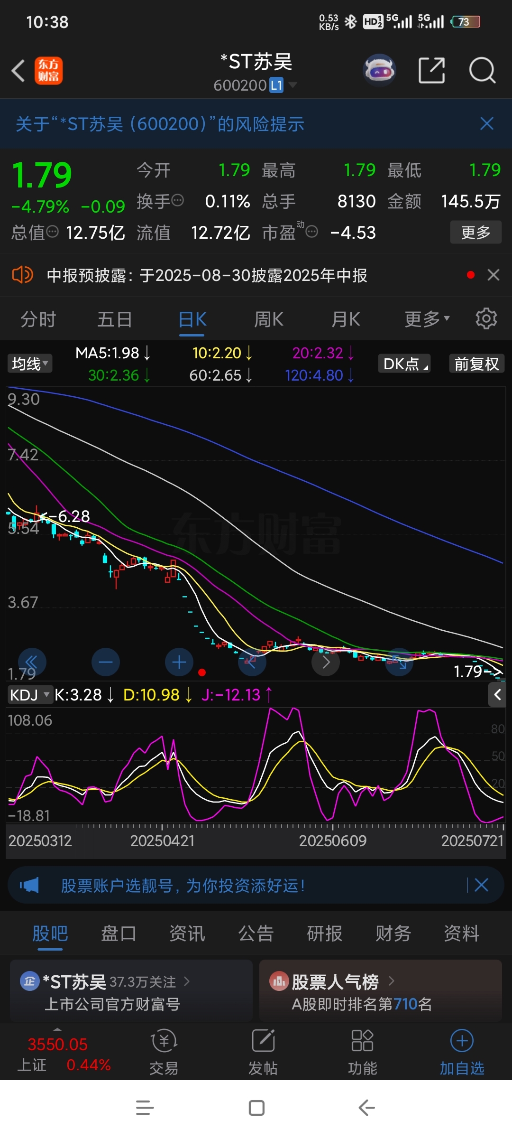Tap the 总值 info circle icon
The image size is (512, 1139).
[x=52, y=232]
